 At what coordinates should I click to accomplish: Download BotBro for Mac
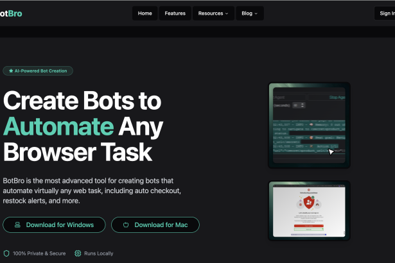155,225
